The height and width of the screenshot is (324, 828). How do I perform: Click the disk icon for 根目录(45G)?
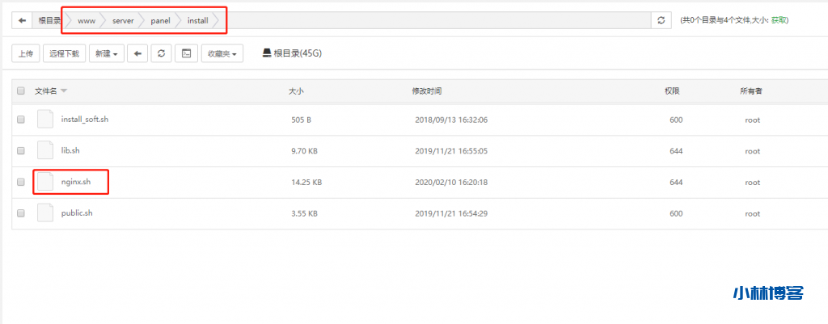[266, 53]
